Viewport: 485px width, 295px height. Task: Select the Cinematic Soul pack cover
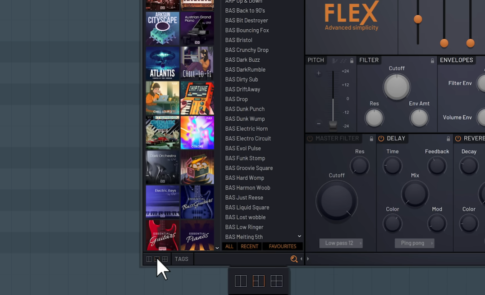162,132
